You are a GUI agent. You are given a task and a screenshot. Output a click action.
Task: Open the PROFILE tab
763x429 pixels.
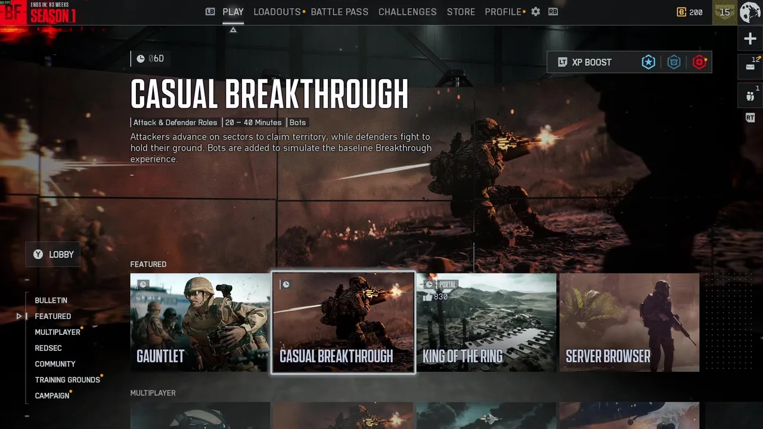(503, 12)
